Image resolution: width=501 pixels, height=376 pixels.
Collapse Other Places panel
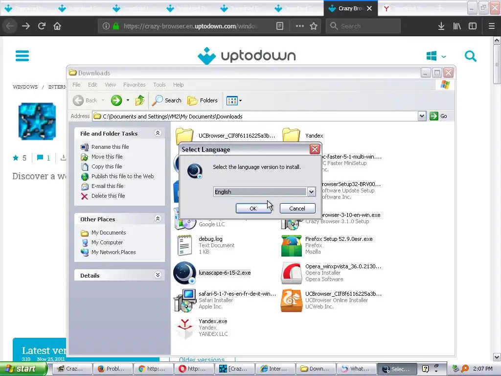158,219
